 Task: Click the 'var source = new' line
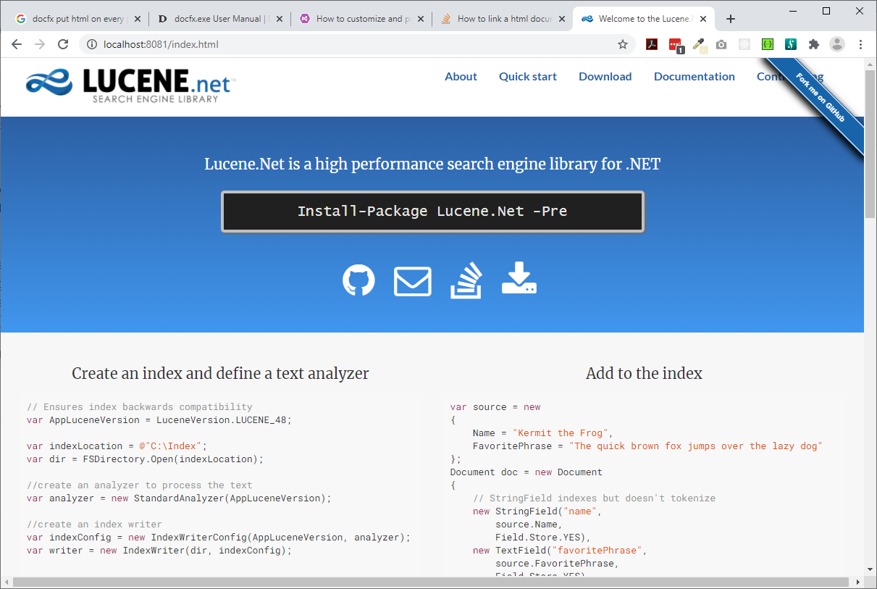coord(495,407)
